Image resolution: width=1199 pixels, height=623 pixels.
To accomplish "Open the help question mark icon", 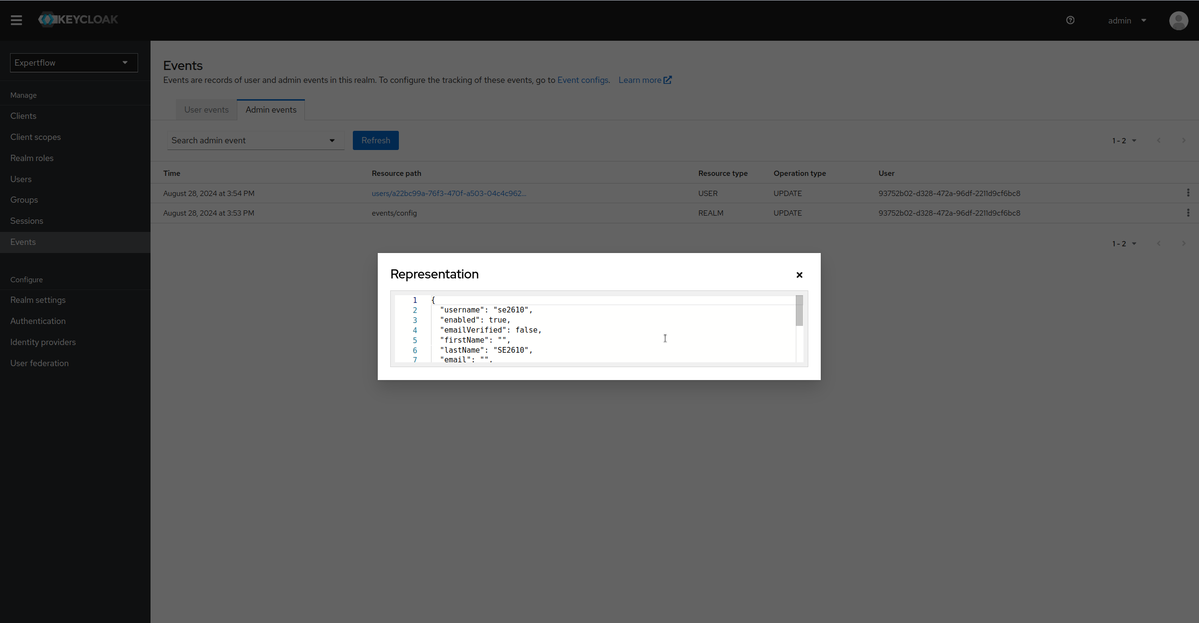I will pos(1070,20).
